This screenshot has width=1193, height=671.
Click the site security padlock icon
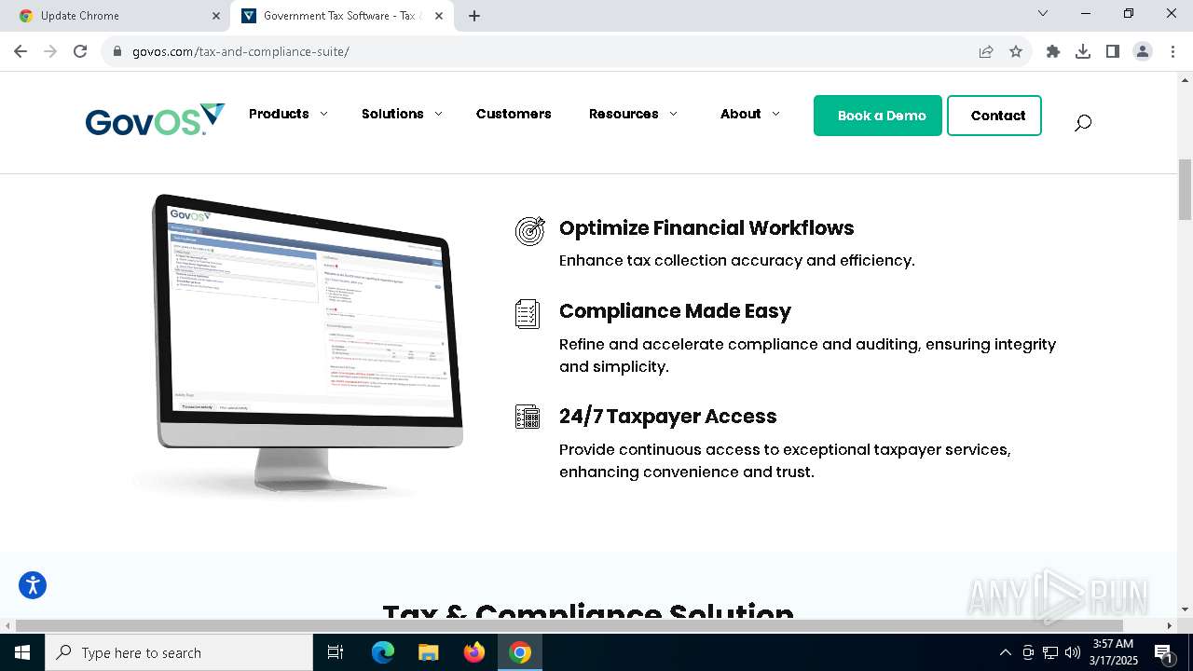click(x=117, y=51)
